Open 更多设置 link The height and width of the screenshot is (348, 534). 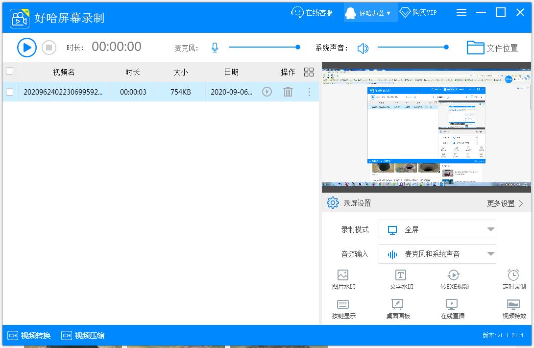505,203
